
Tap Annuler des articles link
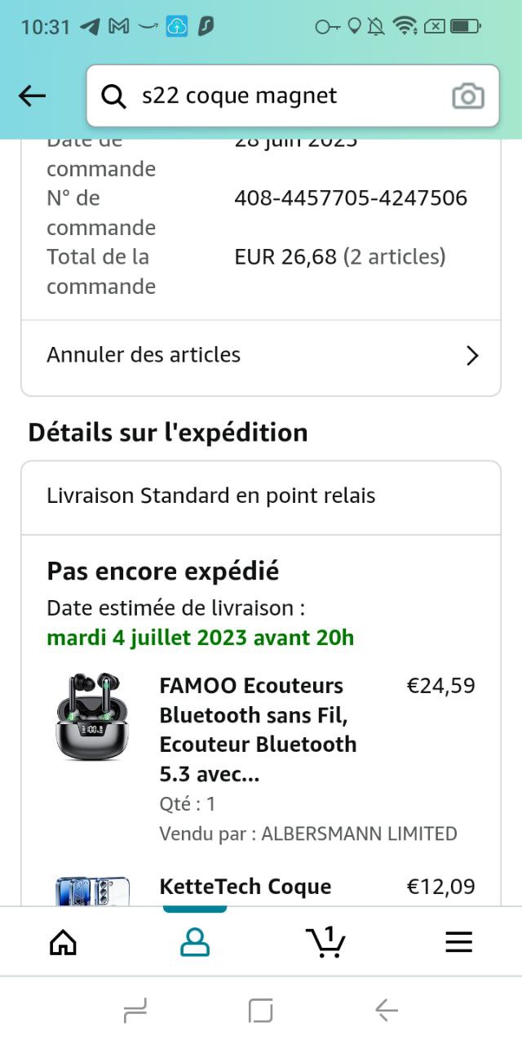(x=144, y=355)
